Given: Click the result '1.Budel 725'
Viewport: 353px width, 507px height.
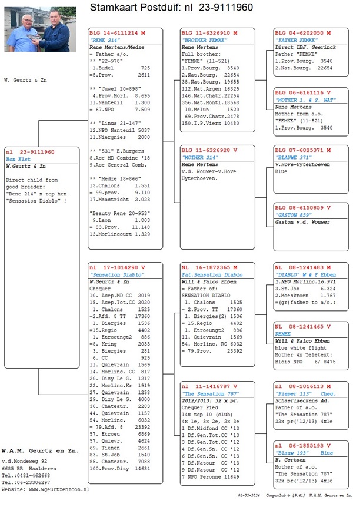Looking at the screenshot, I should point(121,68).
